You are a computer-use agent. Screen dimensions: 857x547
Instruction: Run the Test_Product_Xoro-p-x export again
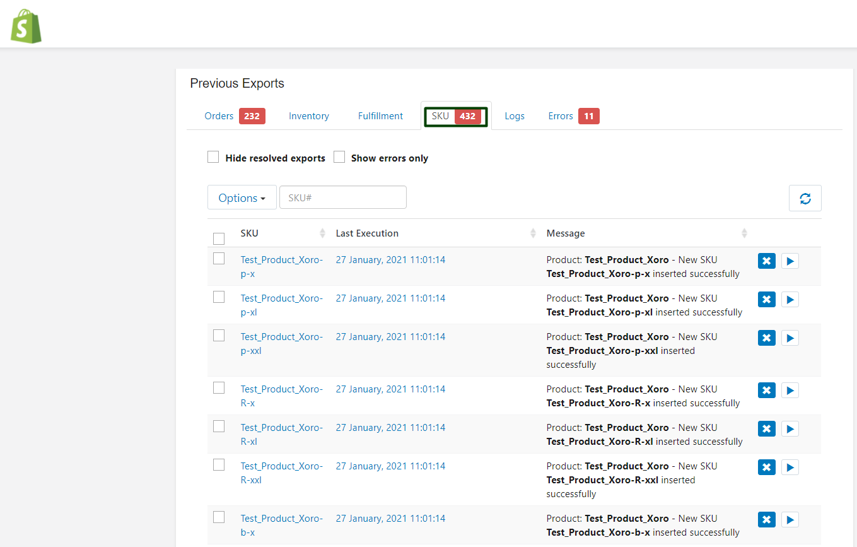pyautogui.click(x=790, y=261)
